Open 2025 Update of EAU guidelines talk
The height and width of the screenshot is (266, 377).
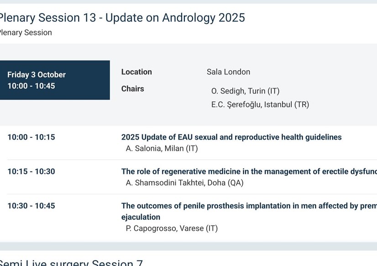231,137
